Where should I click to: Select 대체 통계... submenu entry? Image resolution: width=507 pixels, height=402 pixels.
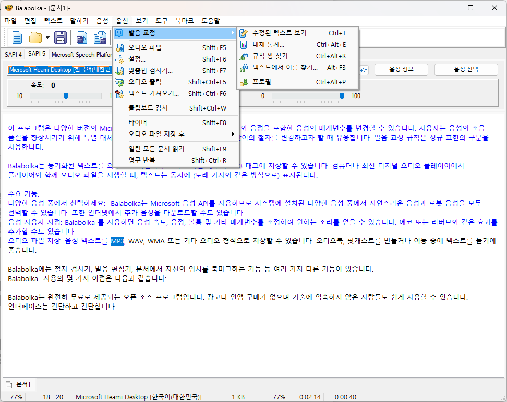click(x=298, y=45)
